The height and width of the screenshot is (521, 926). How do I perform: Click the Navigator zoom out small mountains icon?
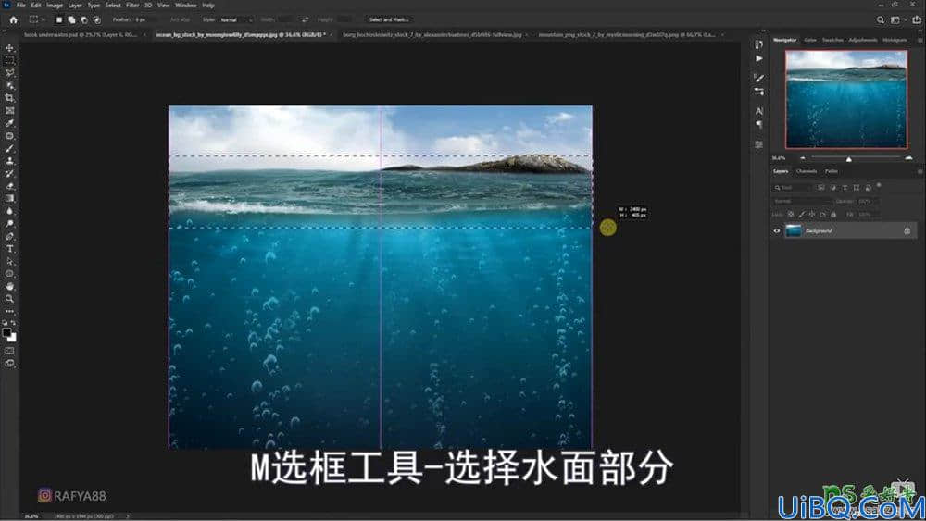(803, 158)
